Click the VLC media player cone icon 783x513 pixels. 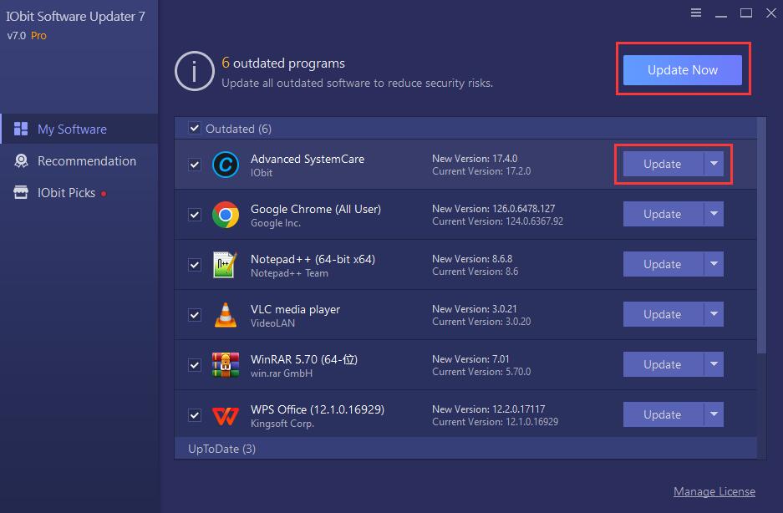(226, 315)
